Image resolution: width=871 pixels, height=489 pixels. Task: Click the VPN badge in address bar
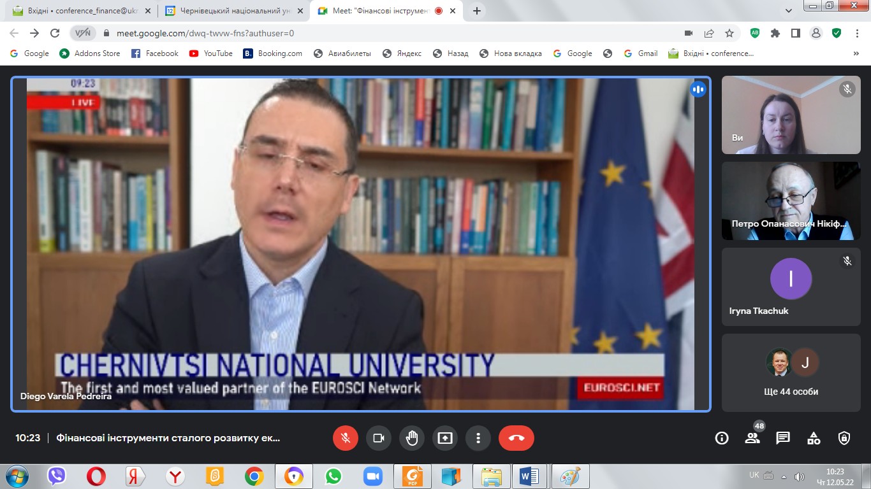pyautogui.click(x=83, y=33)
